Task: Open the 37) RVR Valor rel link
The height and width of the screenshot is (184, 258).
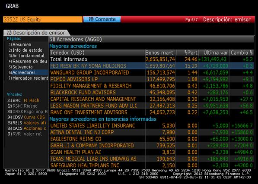Action: point(24,134)
